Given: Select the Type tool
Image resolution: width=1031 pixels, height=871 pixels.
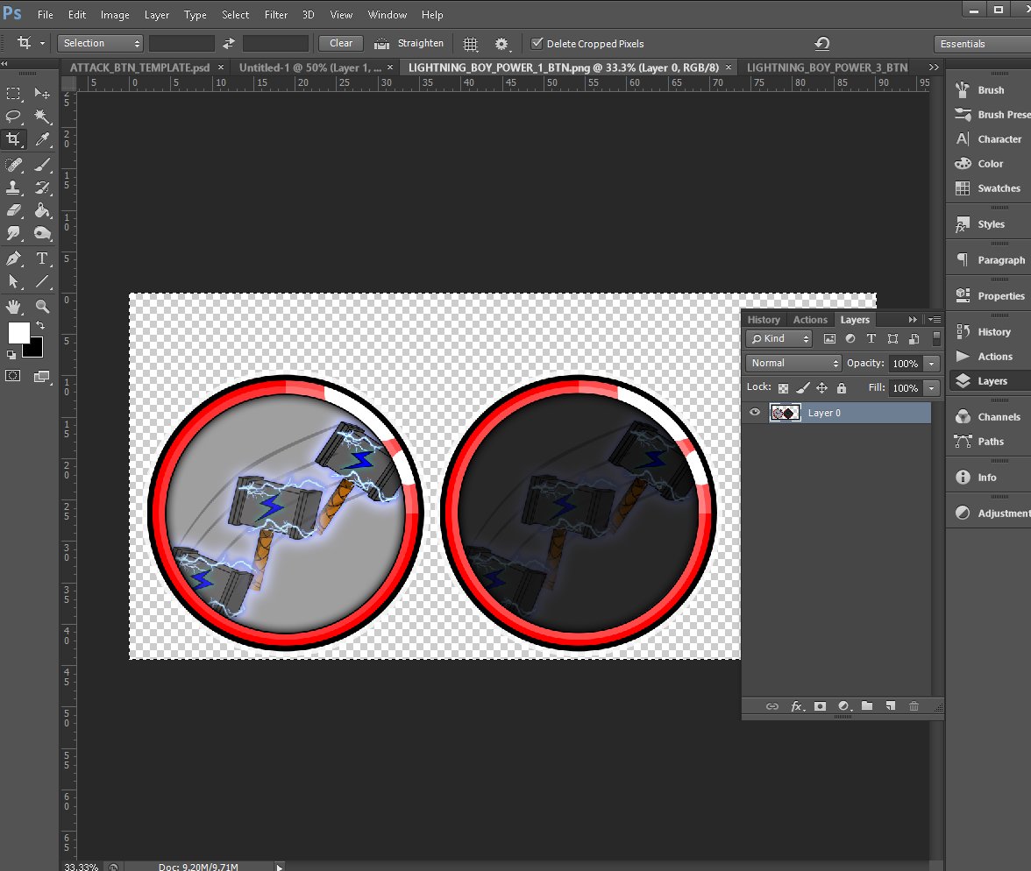Looking at the screenshot, I should tap(42, 258).
